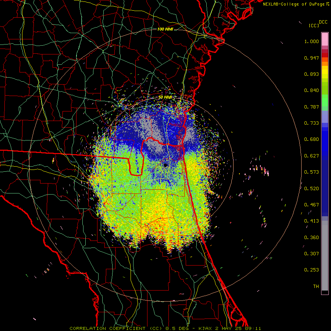The height and width of the screenshot is (331, 331).
Task: Pick the red swatch on the color bar
Action: (x=325, y=55)
